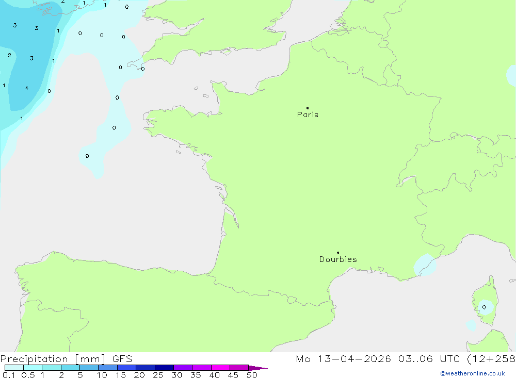Click legend label '0.1'
The image size is (516, 378).
point(9,375)
